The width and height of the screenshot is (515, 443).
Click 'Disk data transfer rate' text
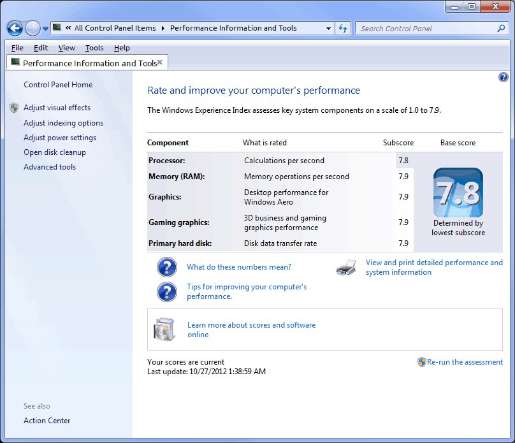pos(280,243)
